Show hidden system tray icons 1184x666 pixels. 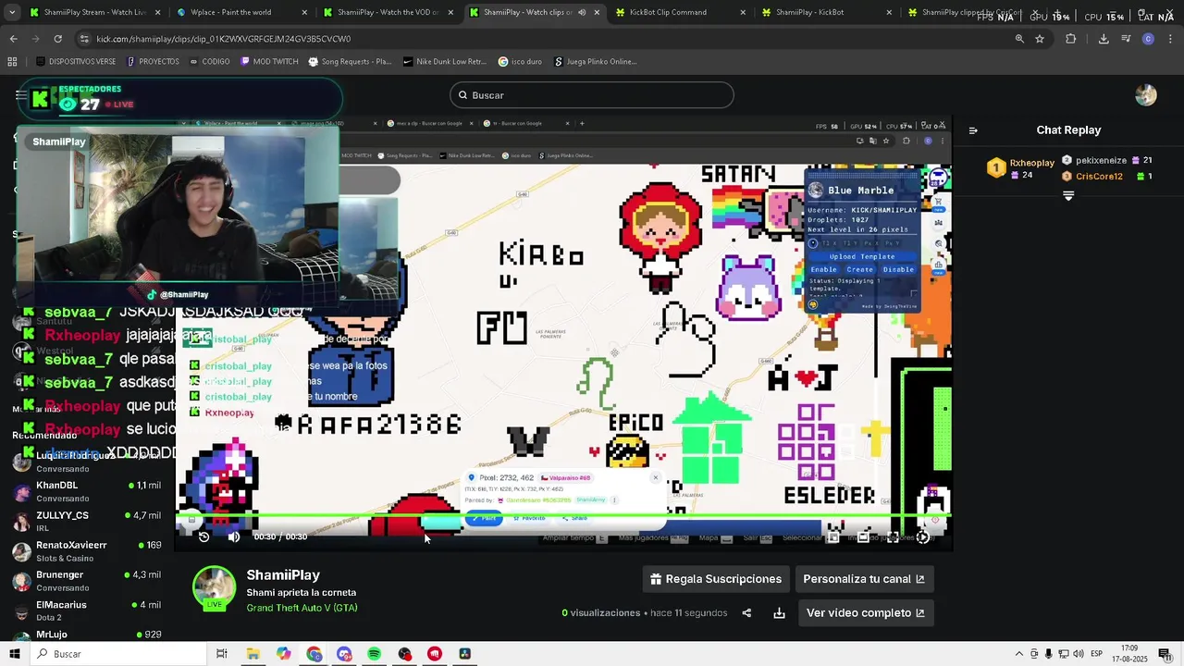1019,654
